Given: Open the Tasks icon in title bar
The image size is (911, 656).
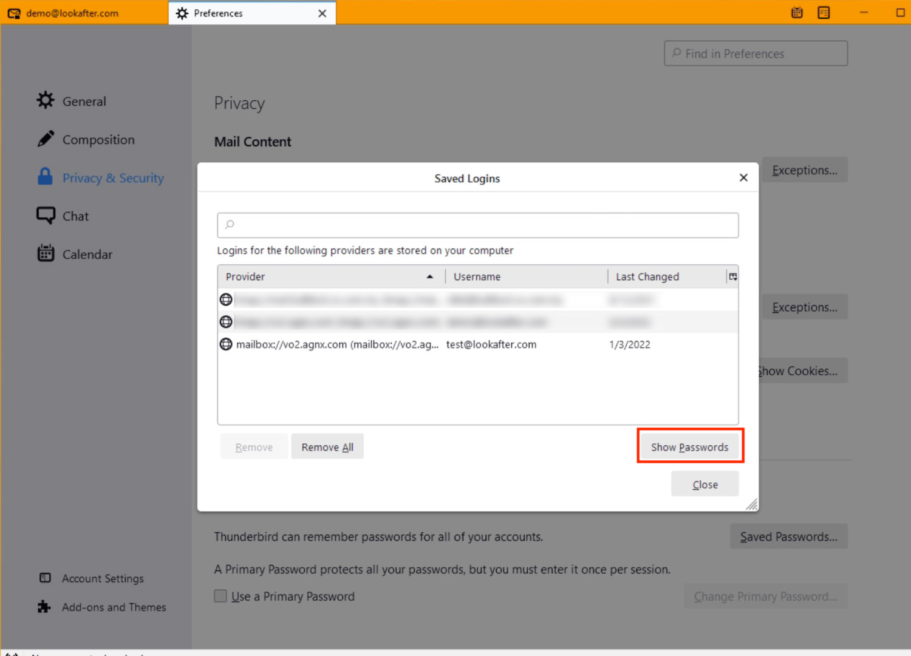Looking at the screenshot, I should coord(824,13).
